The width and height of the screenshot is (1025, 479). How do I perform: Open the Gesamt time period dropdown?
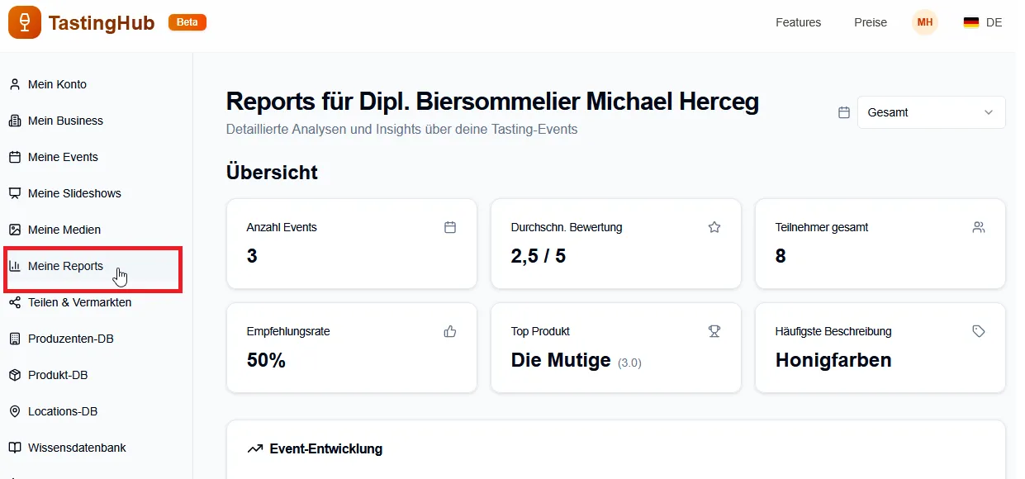coord(931,111)
